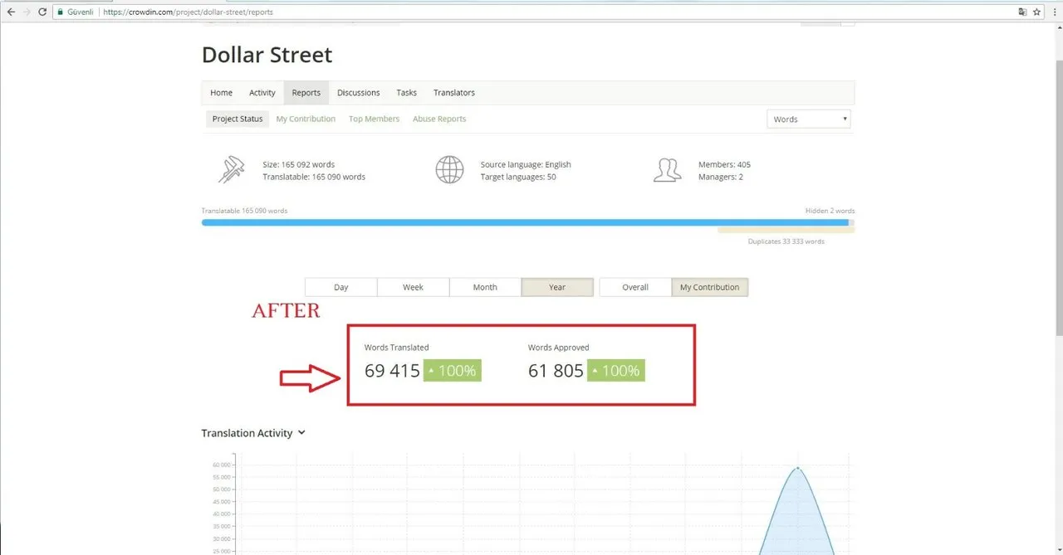This screenshot has height=555, width=1063.
Task: Select the Reports tab
Action: coord(306,93)
